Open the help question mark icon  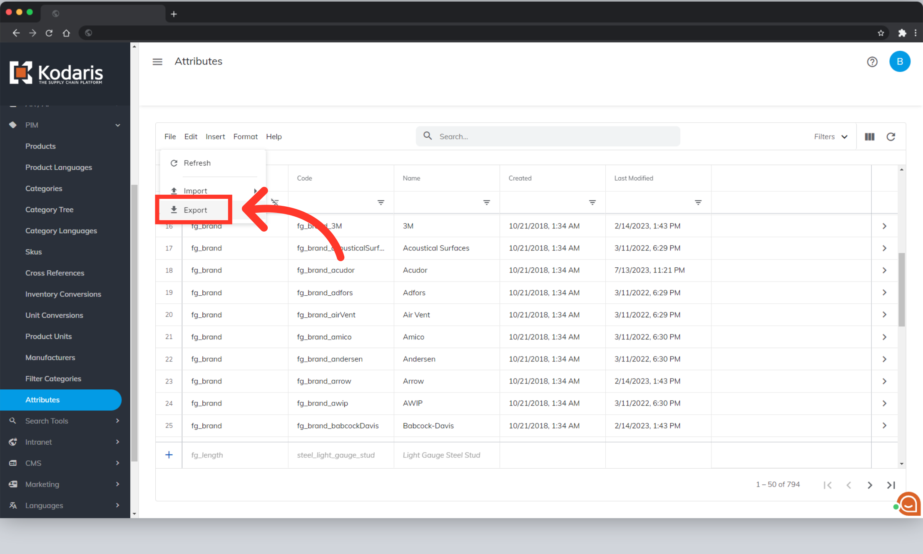(x=872, y=62)
